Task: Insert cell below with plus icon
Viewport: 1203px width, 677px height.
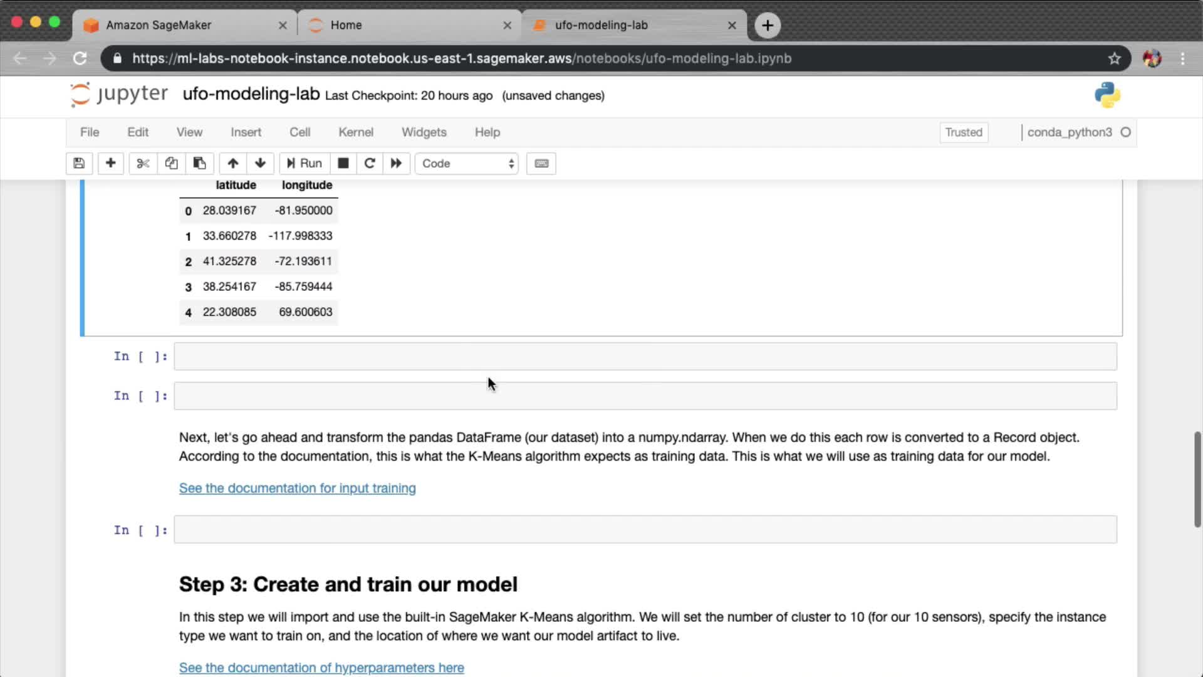Action: click(x=110, y=164)
